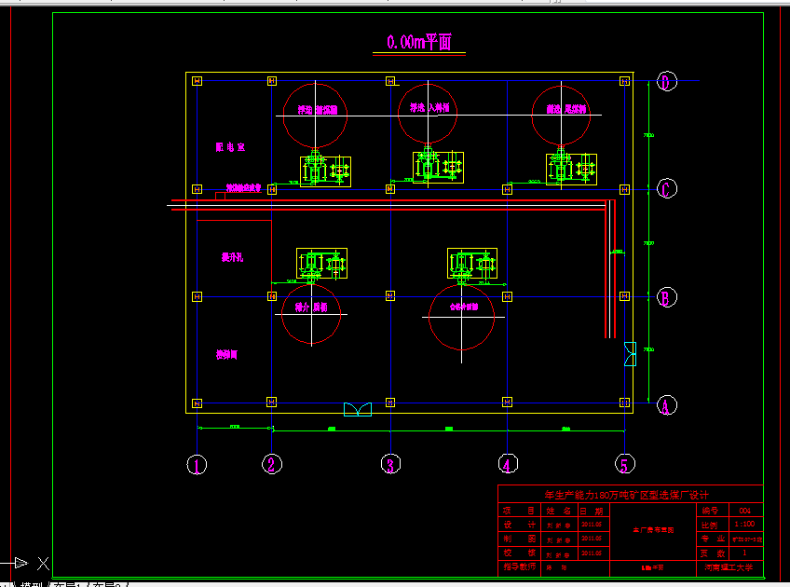Select the column marker at axis B-4
This screenshot has height=587, width=790.
click(x=508, y=297)
